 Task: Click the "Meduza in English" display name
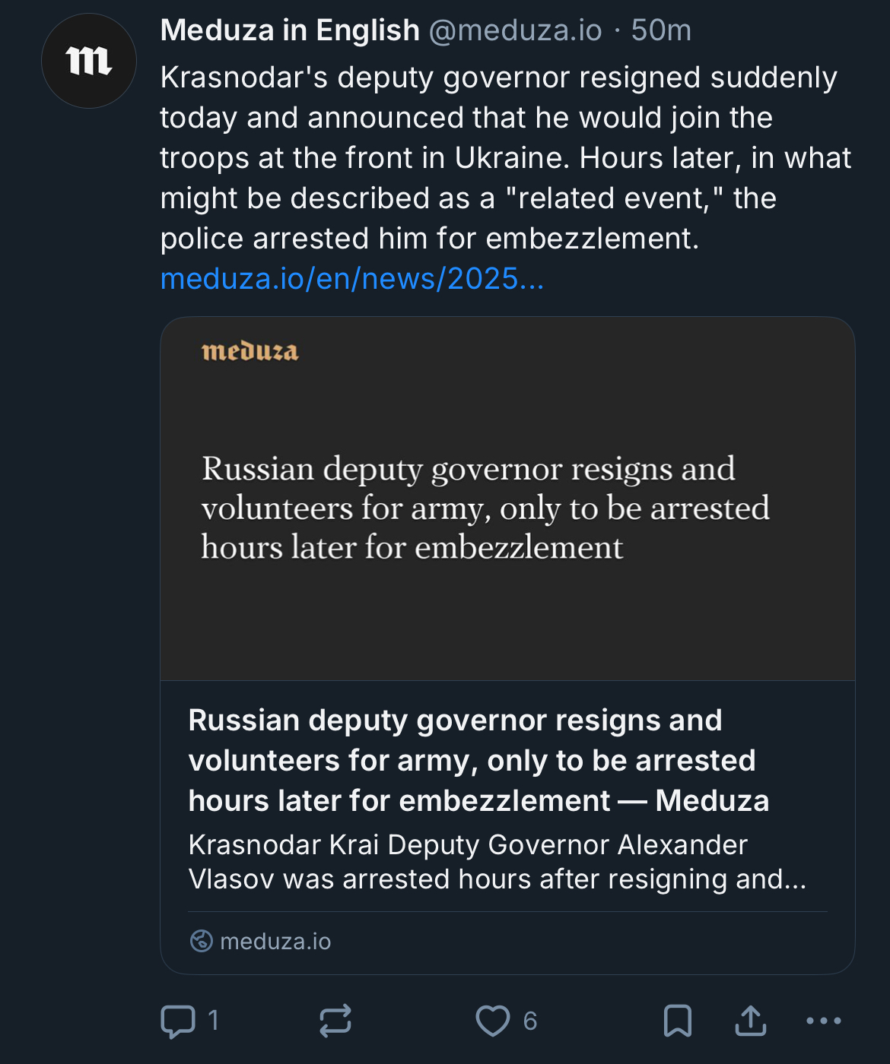click(x=290, y=30)
